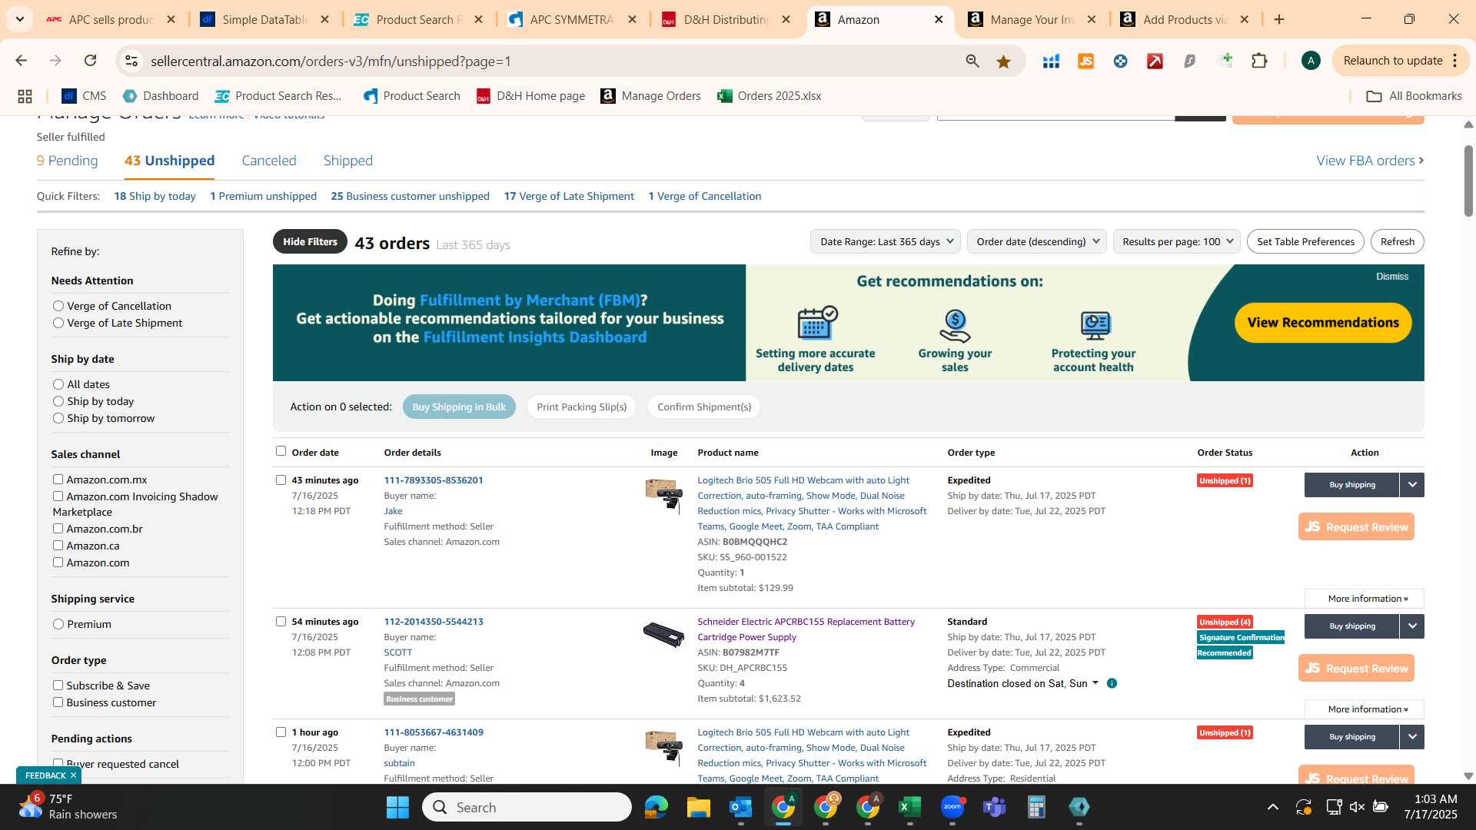Viewport: 1476px width, 830px height.
Task: Close the FEEDBACK tab's x icon
Action: [x=73, y=775]
